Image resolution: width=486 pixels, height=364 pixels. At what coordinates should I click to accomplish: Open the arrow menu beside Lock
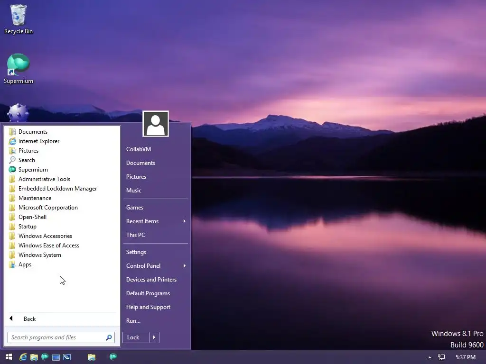(x=154, y=337)
